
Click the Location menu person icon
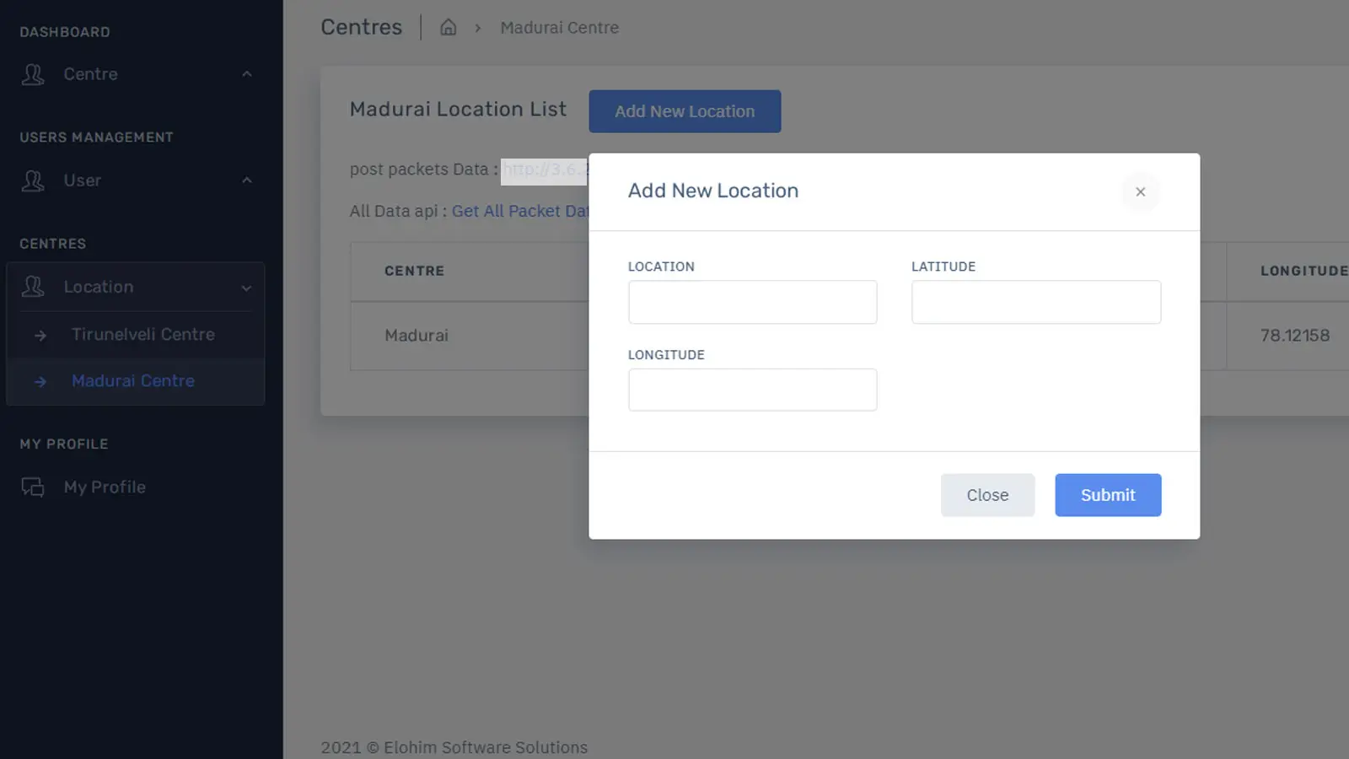tap(33, 287)
